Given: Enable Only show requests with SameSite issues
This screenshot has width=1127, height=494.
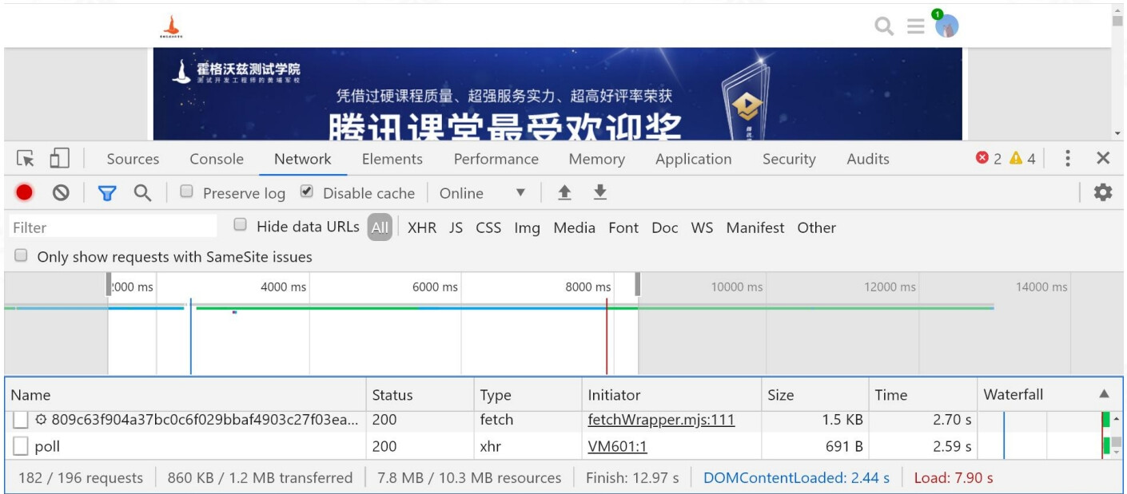Looking at the screenshot, I should pos(22,255).
